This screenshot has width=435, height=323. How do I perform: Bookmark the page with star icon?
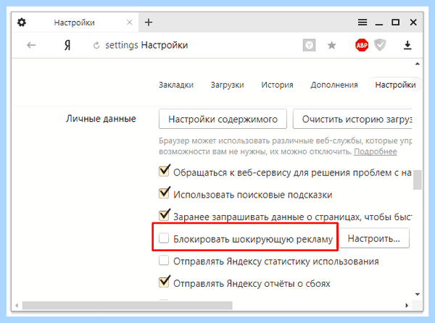click(331, 45)
